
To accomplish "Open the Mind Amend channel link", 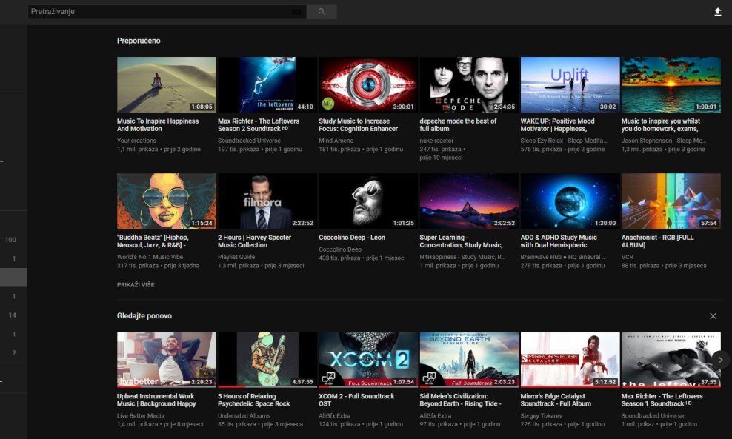I will pos(337,140).
